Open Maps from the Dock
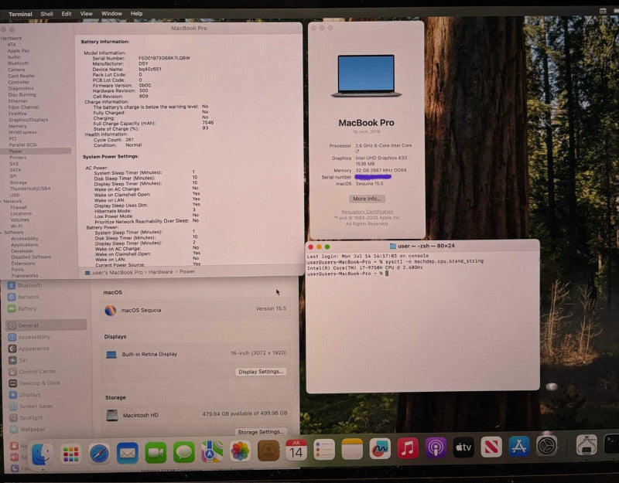The height and width of the screenshot is (483, 619). coord(212,451)
